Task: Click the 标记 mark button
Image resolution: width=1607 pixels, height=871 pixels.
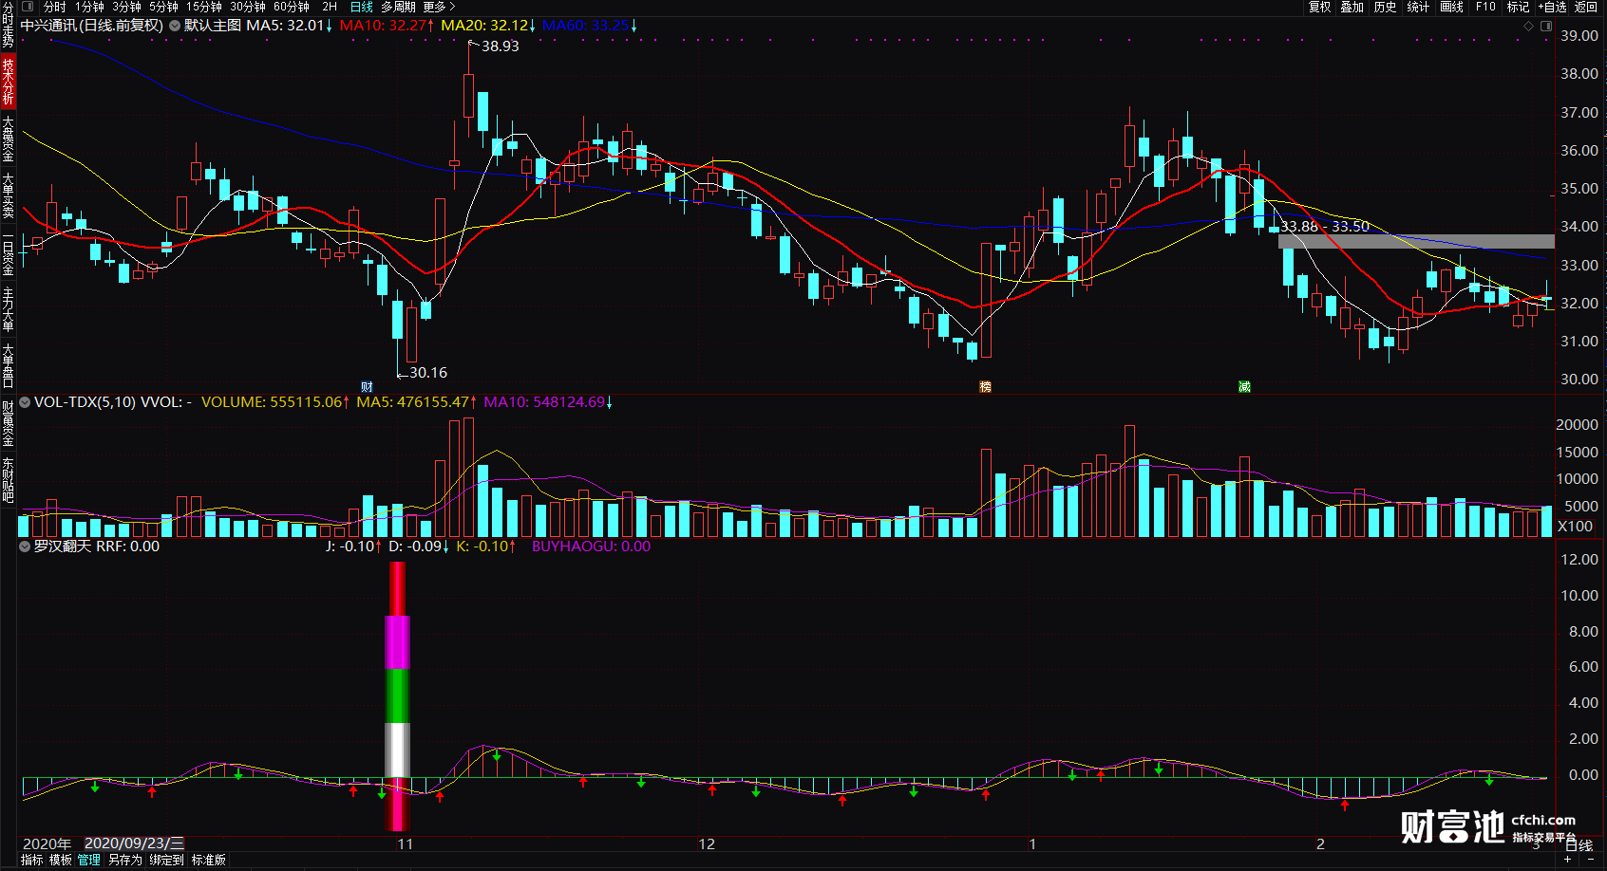Action: pos(1519,7)
